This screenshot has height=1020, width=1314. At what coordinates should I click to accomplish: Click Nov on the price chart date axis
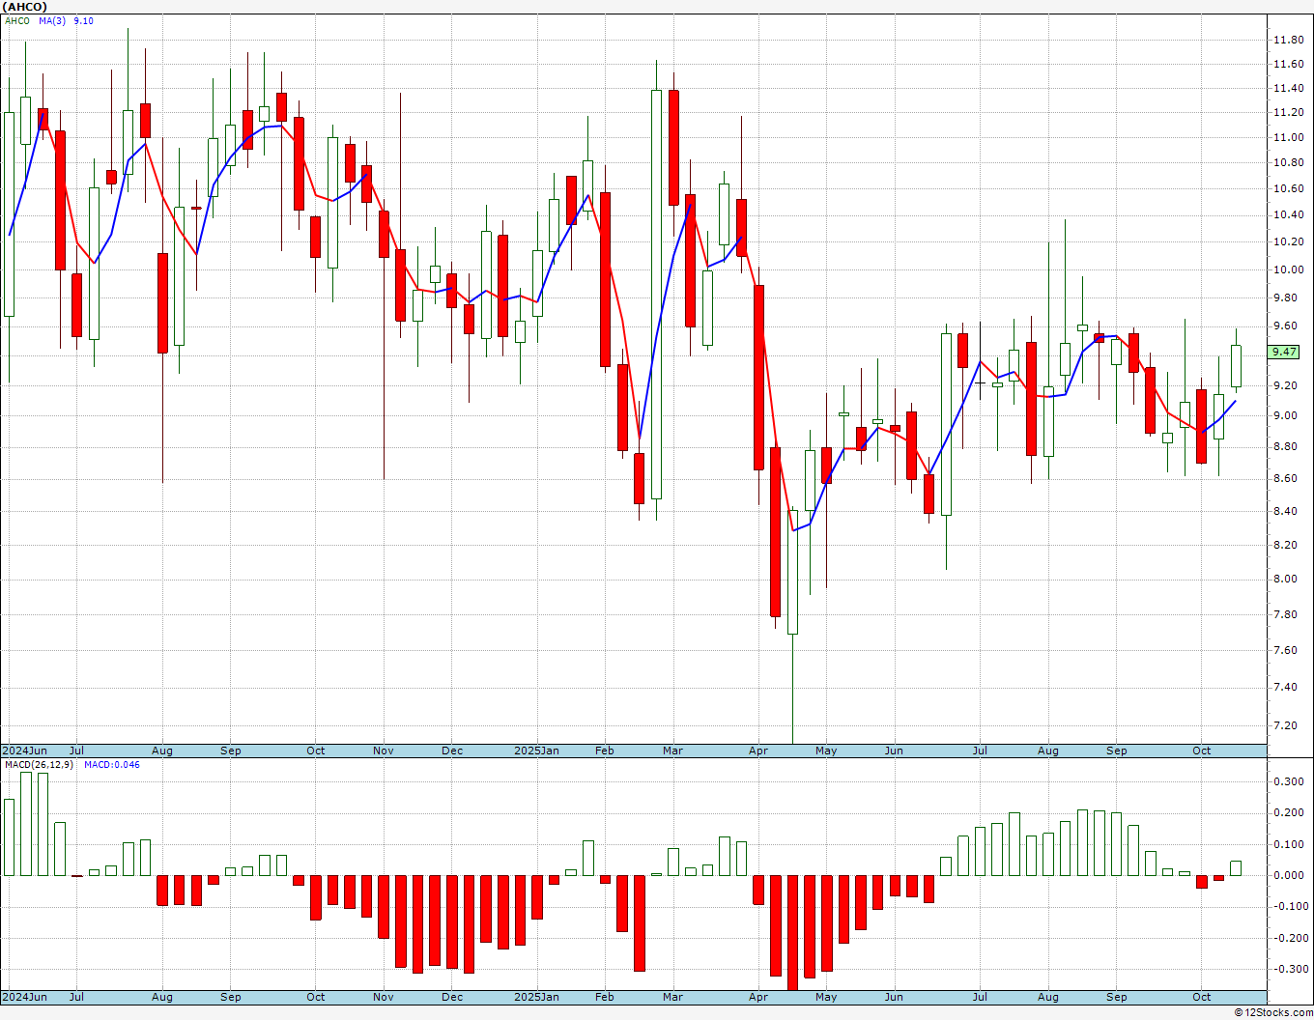[384, 751]
